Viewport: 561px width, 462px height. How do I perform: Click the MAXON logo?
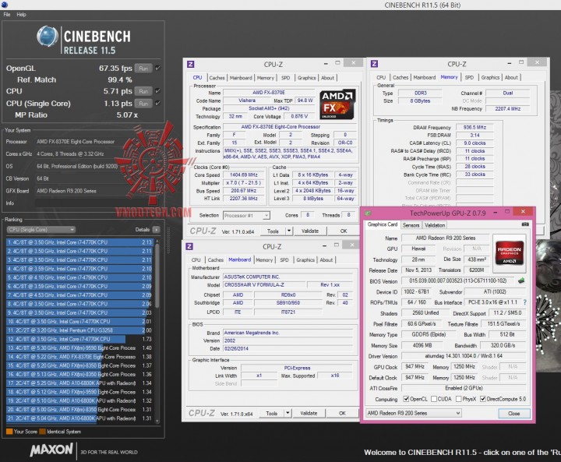coord(51,450)
